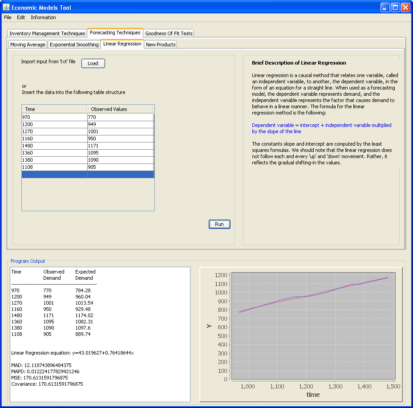Image resolution: width=413 pixels, height=408 pixels.
Task: Select the Time cell containing 1480
Action: click(x=55, y=146)
